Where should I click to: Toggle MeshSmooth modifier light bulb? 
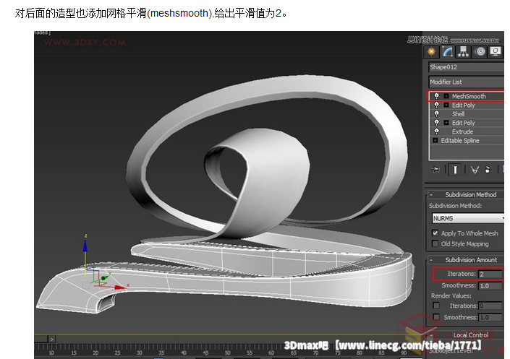pyautogui.click(x=437, y=96)
